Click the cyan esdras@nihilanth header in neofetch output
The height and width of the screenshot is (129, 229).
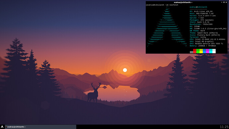(x=198, y=7)
